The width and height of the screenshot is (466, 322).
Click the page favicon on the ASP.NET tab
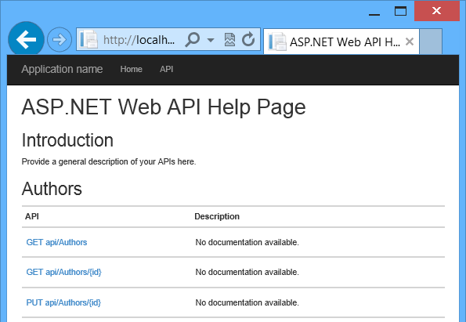click(277, 42)
